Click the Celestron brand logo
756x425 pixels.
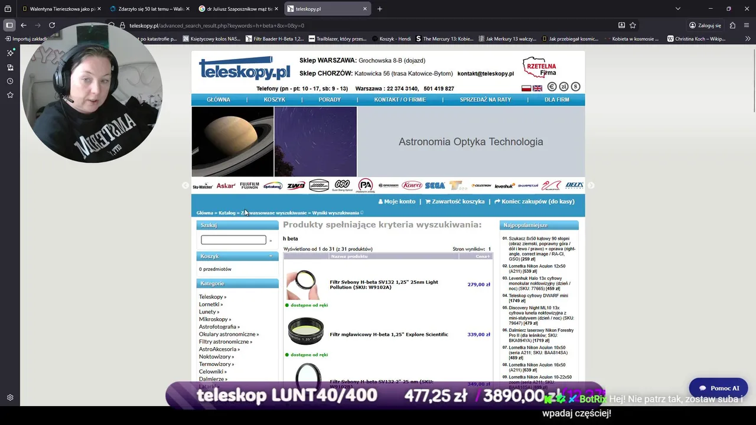(x=481, y=185)
